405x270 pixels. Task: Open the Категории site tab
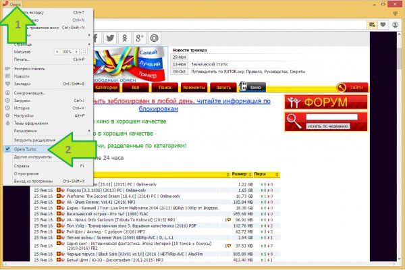click(x=106, y=87)
